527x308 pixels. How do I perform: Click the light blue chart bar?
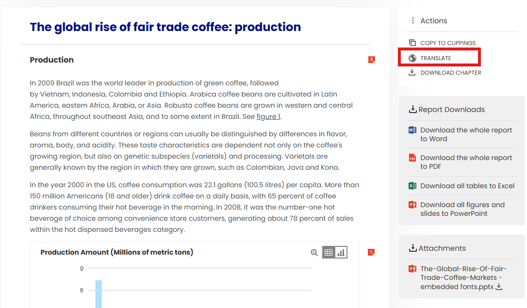[99, 293]
